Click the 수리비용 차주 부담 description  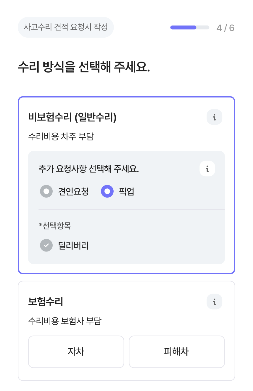coord(61,137)
